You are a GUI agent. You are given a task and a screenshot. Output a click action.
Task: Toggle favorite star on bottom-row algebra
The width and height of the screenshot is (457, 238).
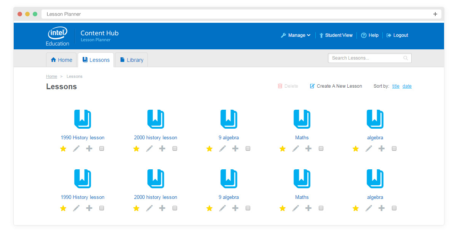tap(356, 208)
